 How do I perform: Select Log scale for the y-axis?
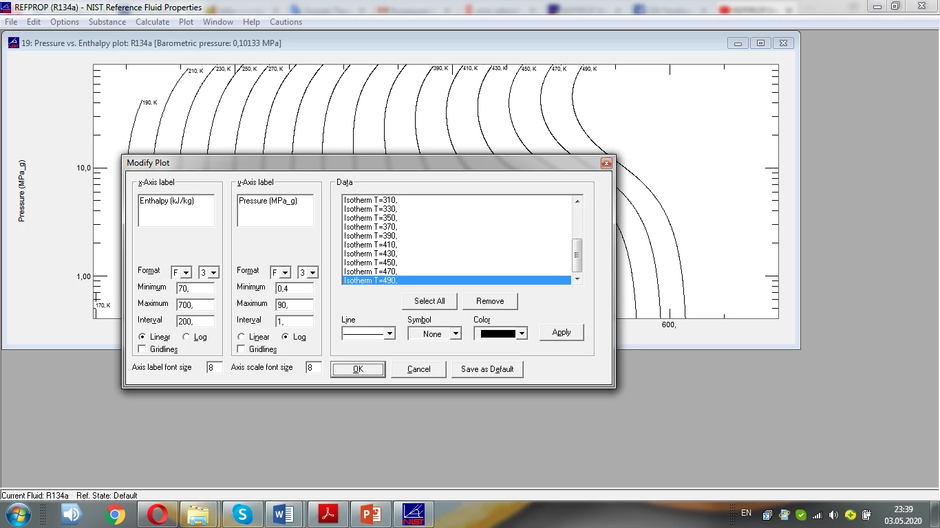pos(285,337)
